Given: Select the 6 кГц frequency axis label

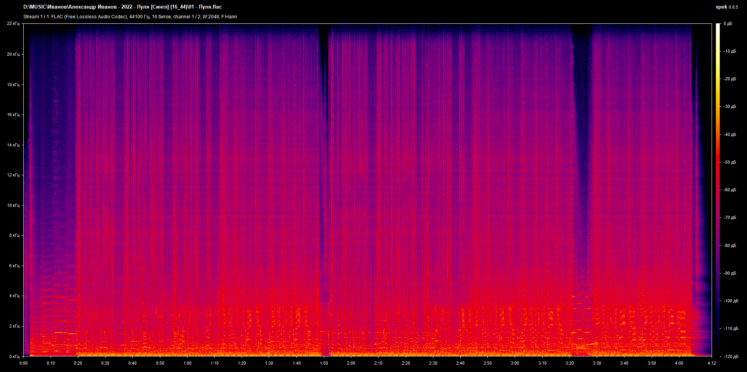Looking at the screenshot, I should tap(14, 266).
